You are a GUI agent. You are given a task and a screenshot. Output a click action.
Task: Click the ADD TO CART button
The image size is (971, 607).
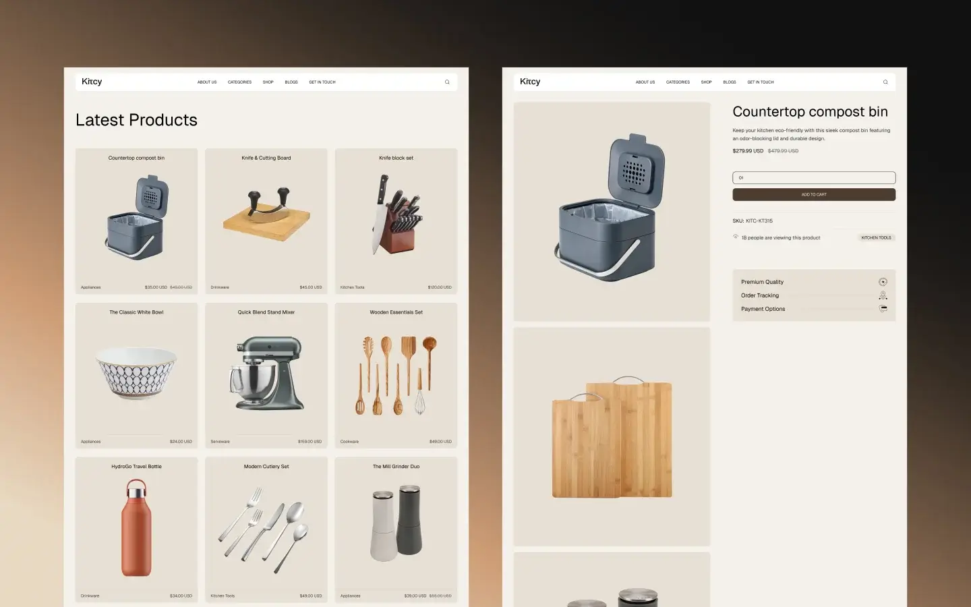814,194
